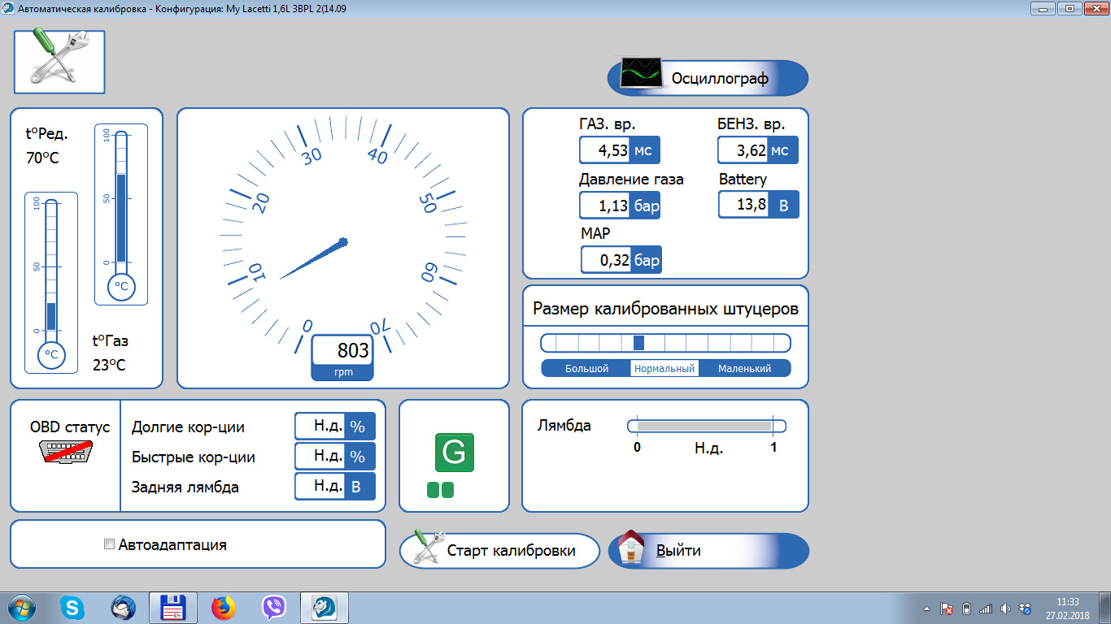Click the t°Газ 23°C label

click(110, 353)
